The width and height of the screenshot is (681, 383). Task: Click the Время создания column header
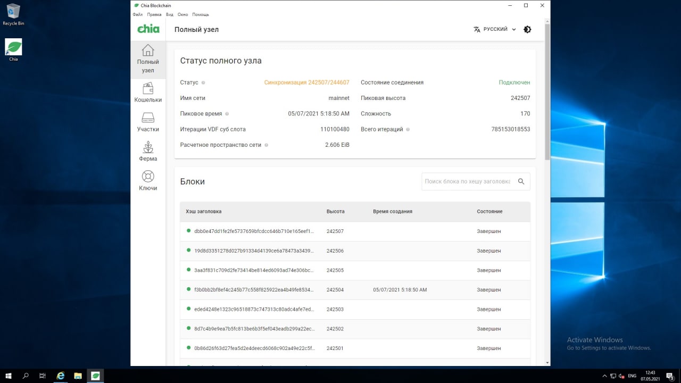[x=393, y=212]
